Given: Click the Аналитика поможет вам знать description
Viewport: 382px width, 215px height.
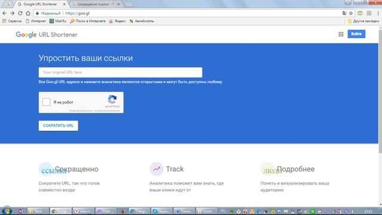Looking at the screenshot, I should (x=187, y=186).
